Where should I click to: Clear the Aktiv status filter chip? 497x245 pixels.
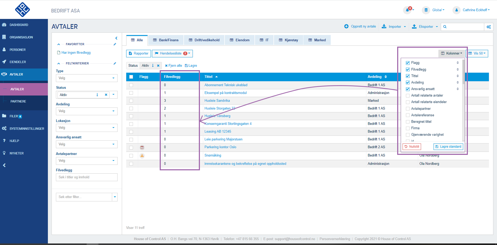coord(158,66)
